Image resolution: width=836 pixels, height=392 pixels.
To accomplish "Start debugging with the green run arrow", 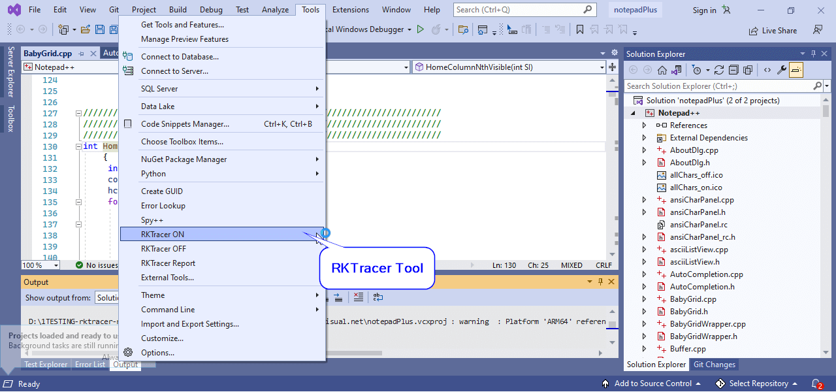I will [421, 29].
